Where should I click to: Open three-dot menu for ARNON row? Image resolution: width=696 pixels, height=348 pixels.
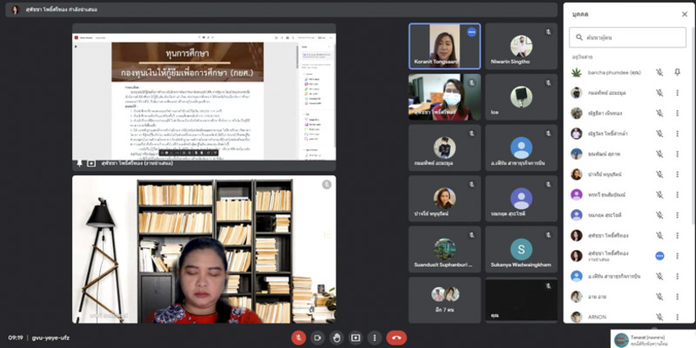click(x=677, y=317)
